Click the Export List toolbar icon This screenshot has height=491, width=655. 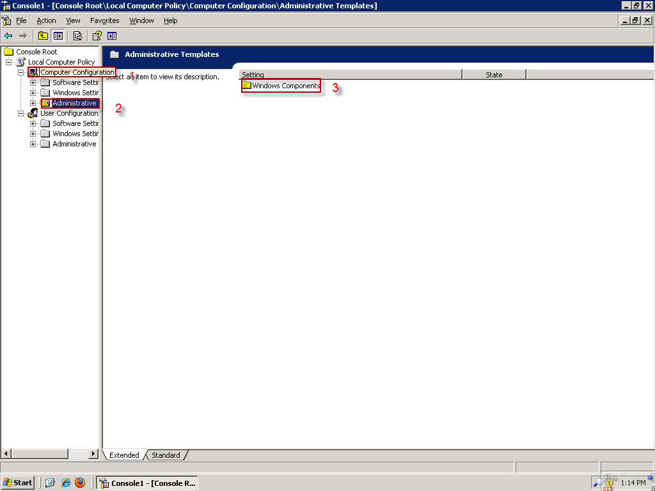point(77,36)
